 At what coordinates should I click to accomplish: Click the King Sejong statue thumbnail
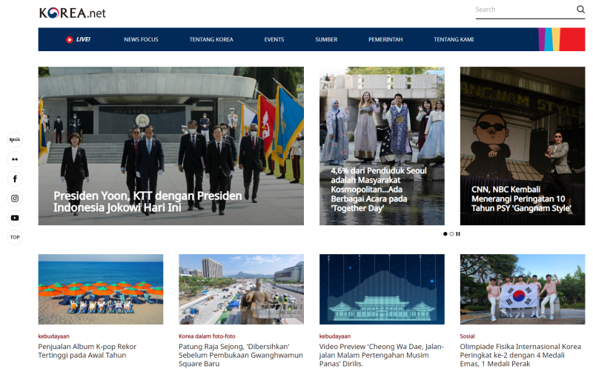click(x=242, y=289)
